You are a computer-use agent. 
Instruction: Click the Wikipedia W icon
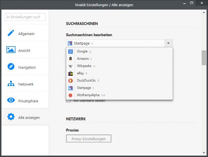70,66
